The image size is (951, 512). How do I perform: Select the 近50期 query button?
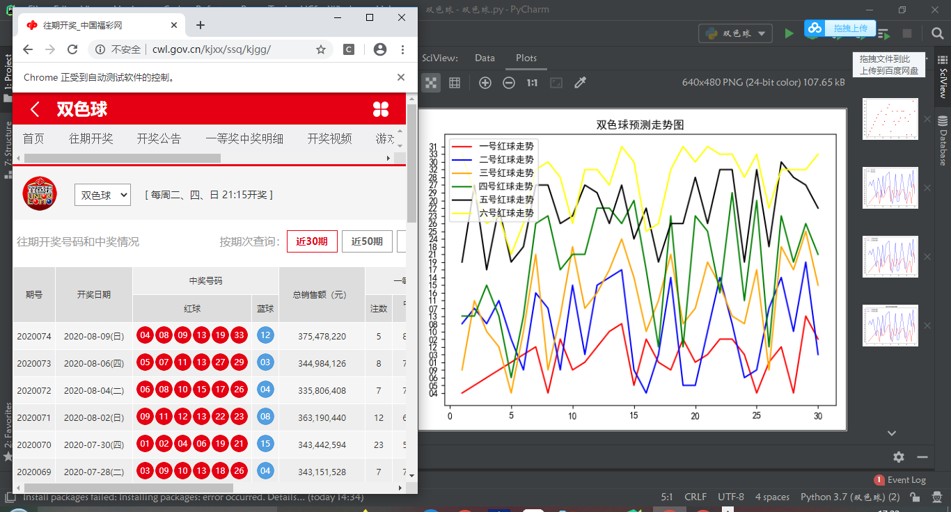click(x=367, y=241)
